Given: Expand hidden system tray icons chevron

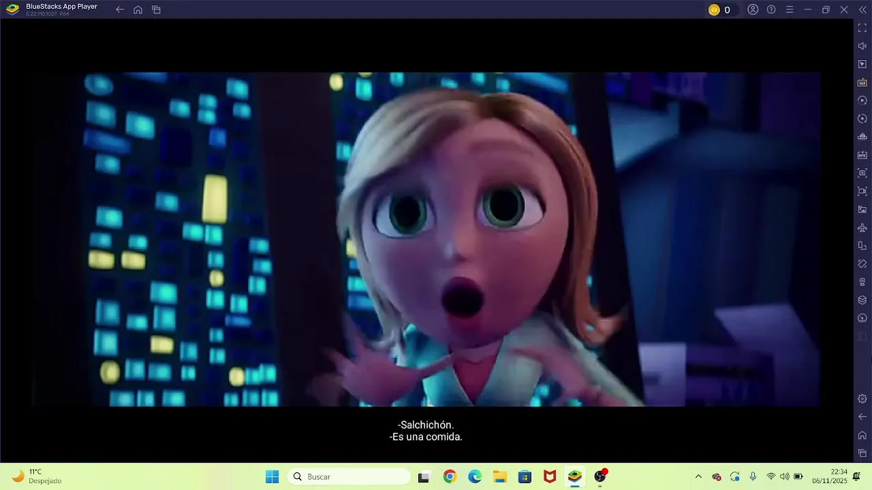Looking at the screenshot, I should [698, 476].
